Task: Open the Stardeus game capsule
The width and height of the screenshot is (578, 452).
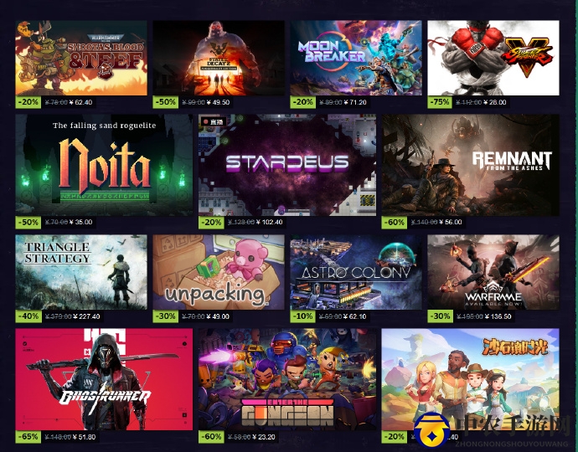Action: (x=287, y=165)
